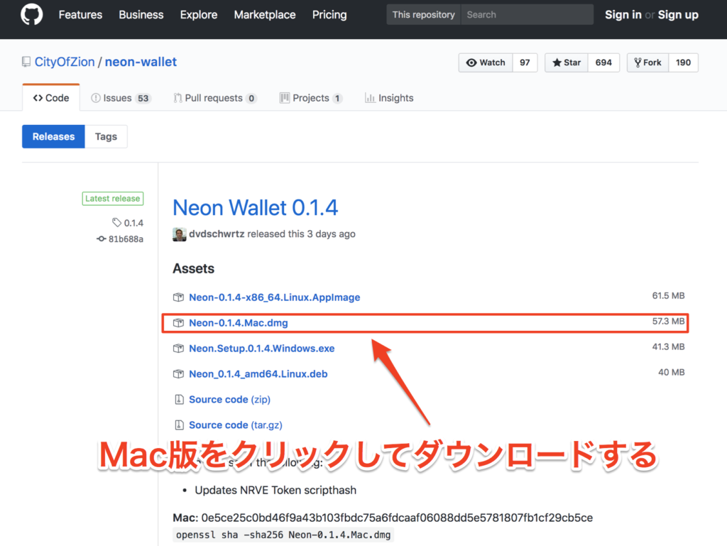Image resolution: width=727 pixels, height=546 pixels.
Task: Click the Star button
Action: tap(567, 62)
